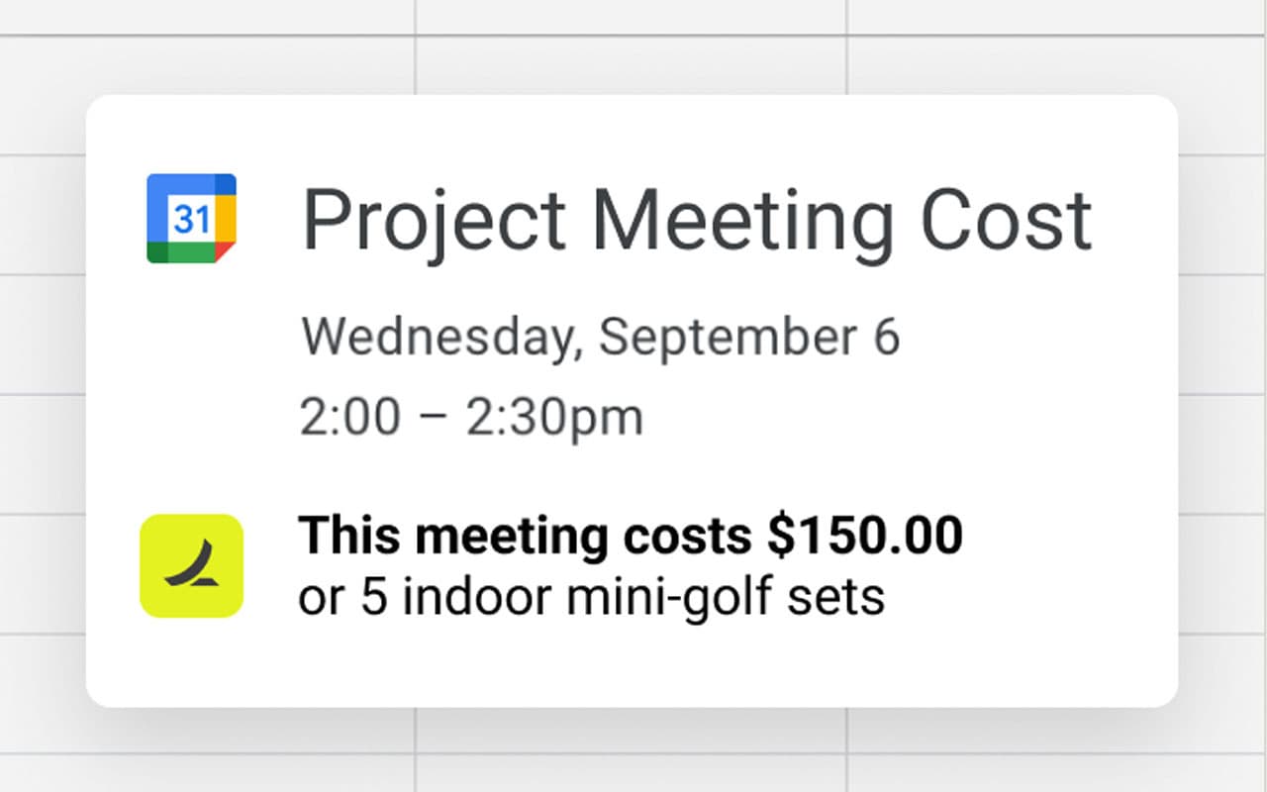1267x792 pixels.
Task: Click the "or 5 indoor mini-golf sets" line
Action: point(591,598)
